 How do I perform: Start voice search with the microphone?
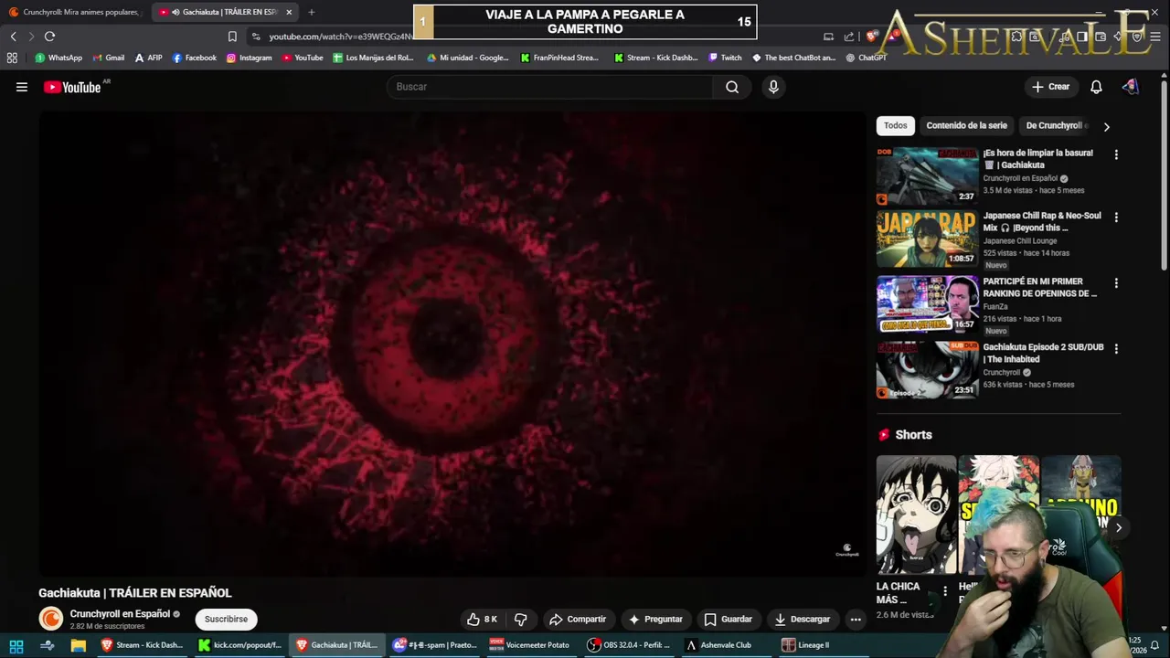[x=773, y=87]
